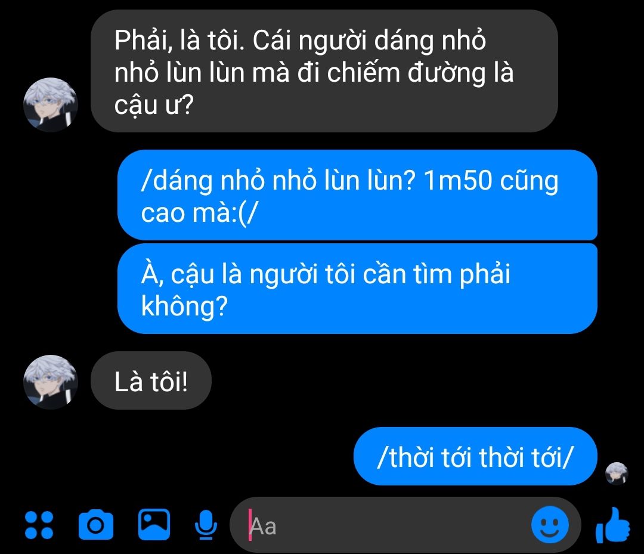Select the 'À, cậu là người tôi cần tìm' bubble
Viewport: 644px width, 554px height.
(357, 289)
